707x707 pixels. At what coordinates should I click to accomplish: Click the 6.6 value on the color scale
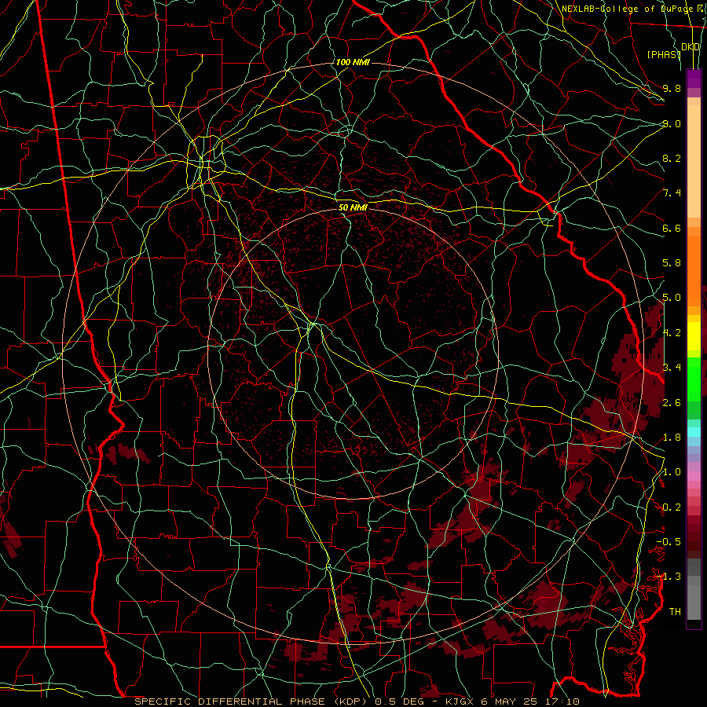(672, 228)
